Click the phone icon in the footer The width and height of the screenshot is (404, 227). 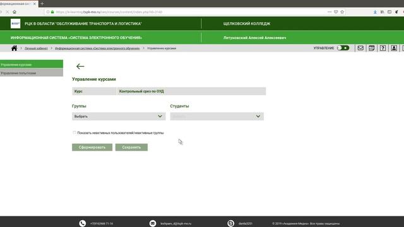coord(83,223)
